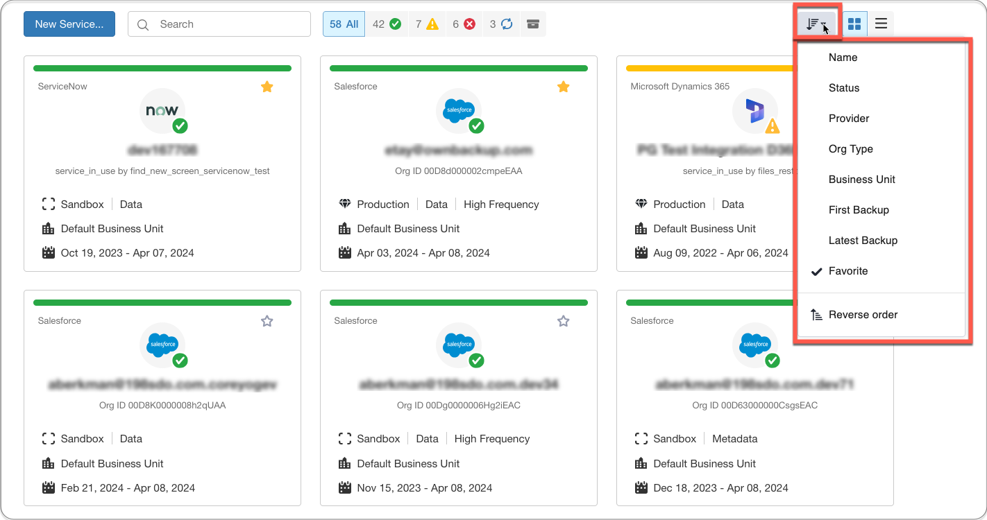Unfavorite the ServiceNow card star
987x520 pixels.
pos(267,87)
